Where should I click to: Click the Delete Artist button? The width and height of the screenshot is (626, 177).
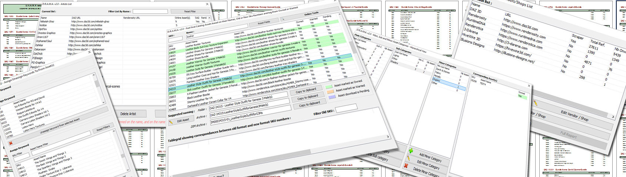(128, 114)
